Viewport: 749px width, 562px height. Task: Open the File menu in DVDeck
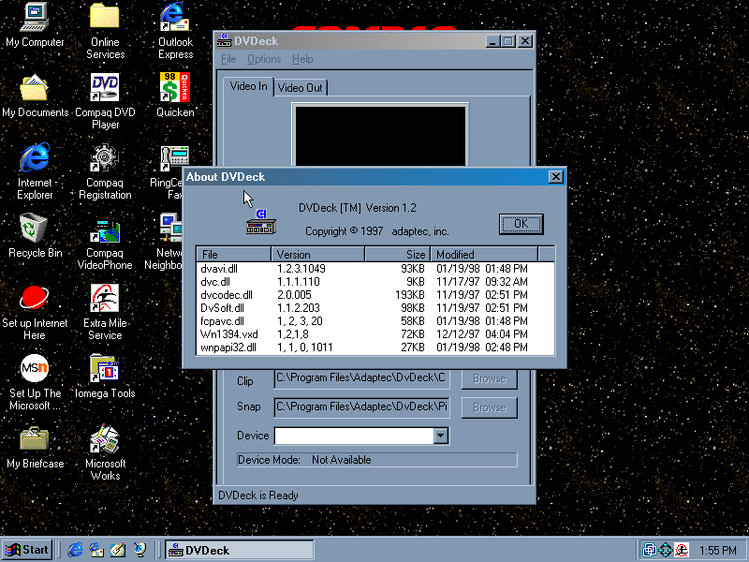(228, 59)
